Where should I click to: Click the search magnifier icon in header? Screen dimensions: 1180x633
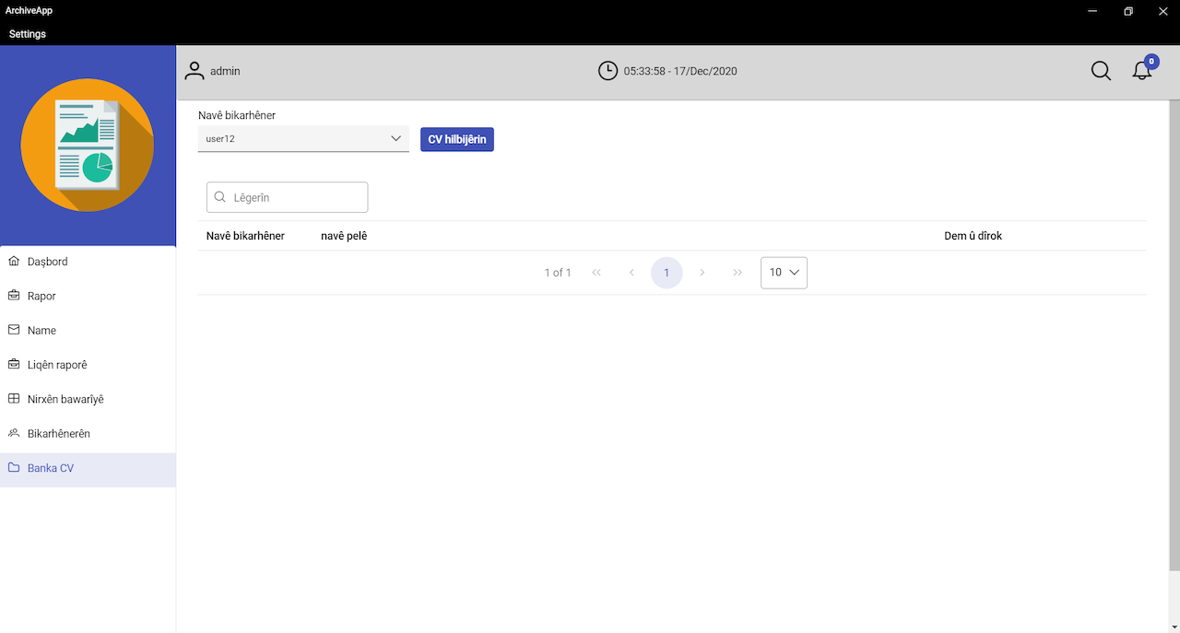pos(1101,71)
